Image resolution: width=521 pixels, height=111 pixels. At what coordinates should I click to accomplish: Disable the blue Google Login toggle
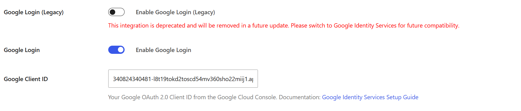(x=116, y=50)
